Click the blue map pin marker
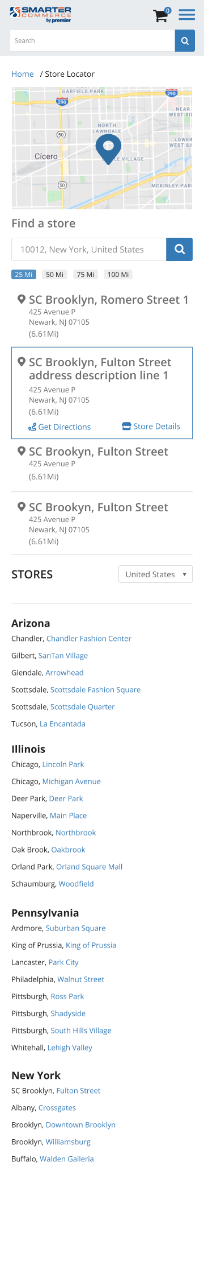 (108, 147)
